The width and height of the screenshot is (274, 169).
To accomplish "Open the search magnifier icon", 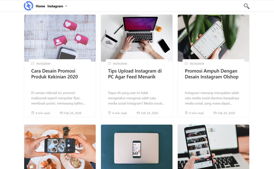I will point(246,6).
